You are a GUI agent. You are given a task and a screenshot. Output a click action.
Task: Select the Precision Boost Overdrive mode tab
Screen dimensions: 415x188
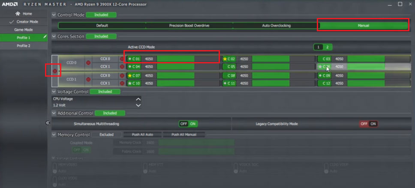189,26
